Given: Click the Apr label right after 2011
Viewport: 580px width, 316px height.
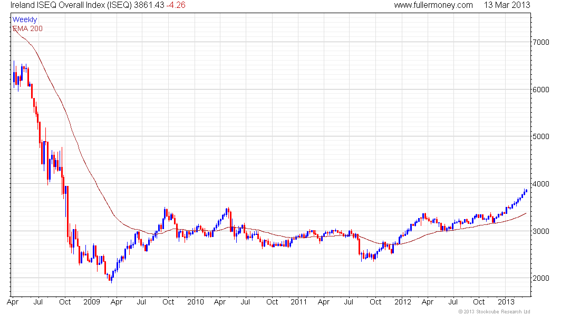Looking at the screenshot, I should click(x=324, y=302).
